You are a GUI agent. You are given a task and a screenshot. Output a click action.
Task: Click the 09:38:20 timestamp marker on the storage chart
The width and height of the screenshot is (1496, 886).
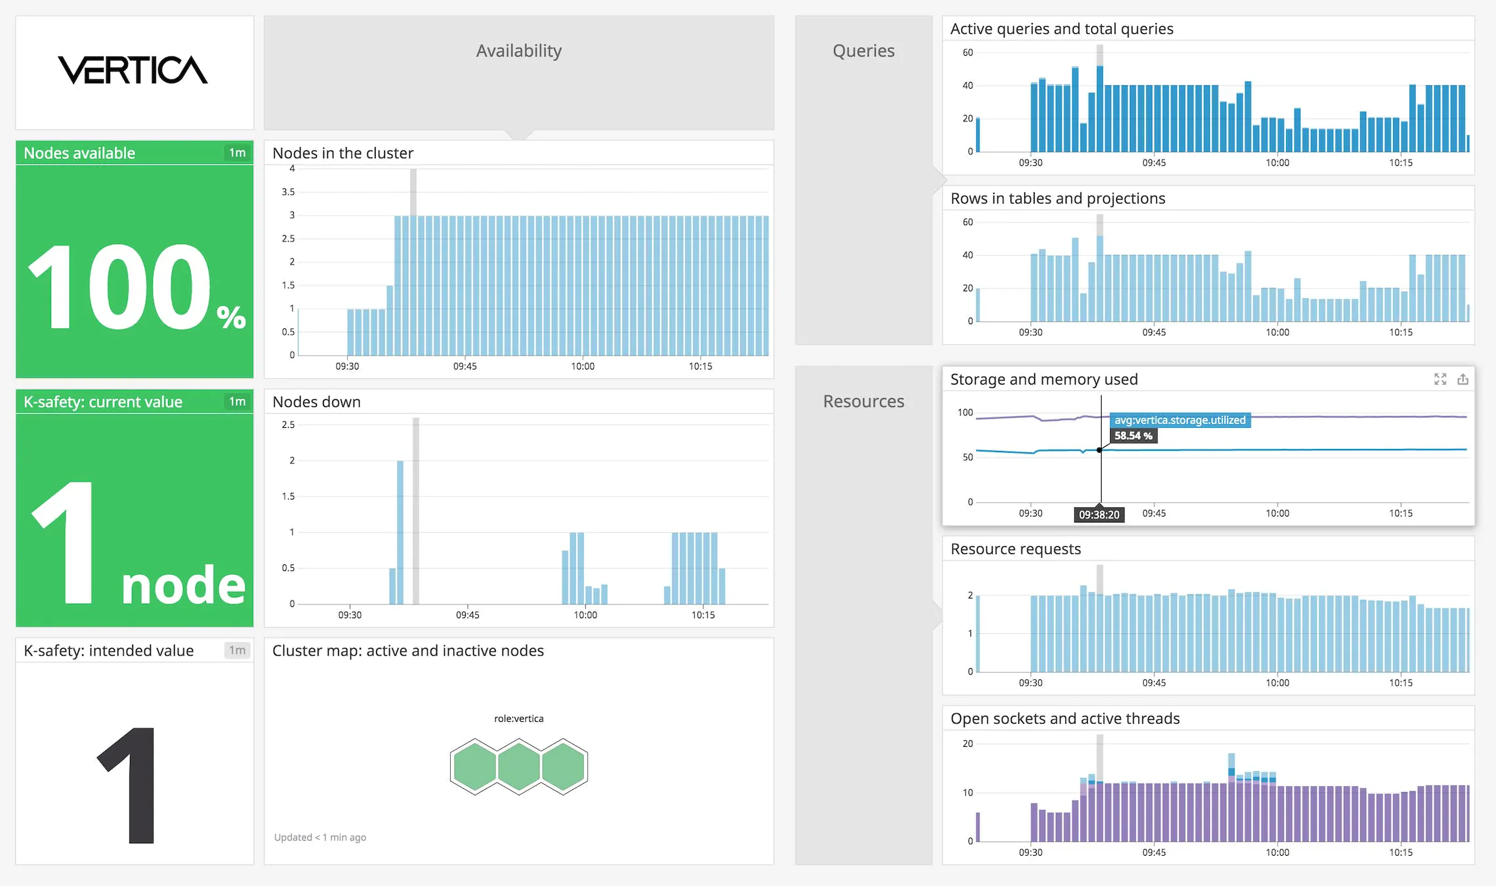(1099, 515)
